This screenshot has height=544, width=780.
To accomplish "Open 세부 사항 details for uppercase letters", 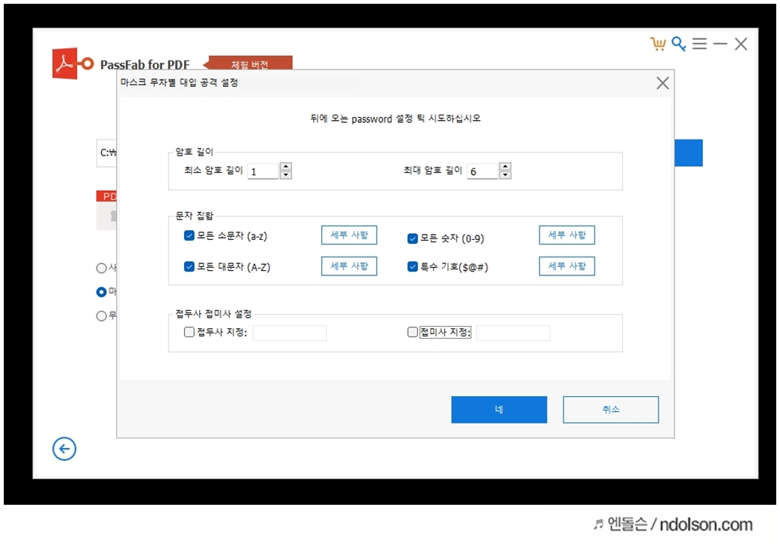I will coord(349,266).
